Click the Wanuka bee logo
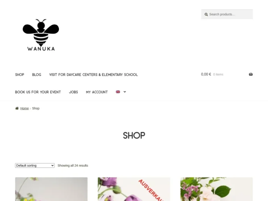 coord(41,35)
